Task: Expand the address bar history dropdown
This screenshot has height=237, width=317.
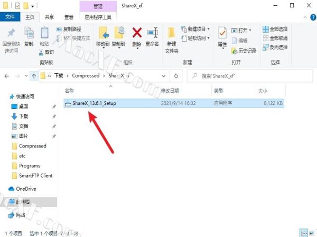Action: pos(164,76)
